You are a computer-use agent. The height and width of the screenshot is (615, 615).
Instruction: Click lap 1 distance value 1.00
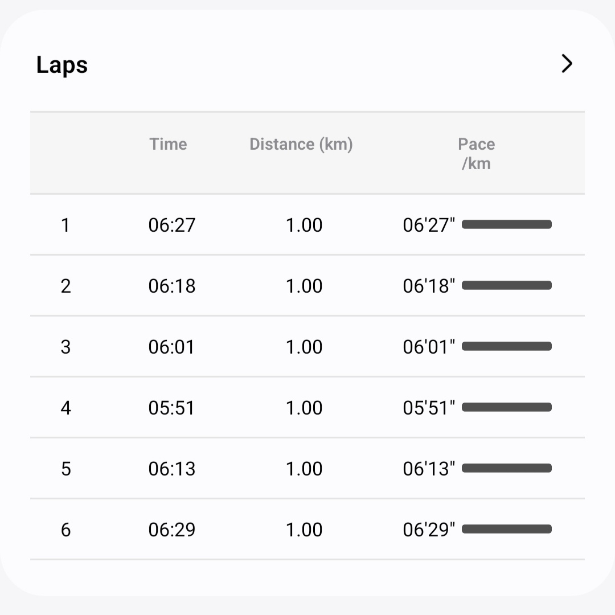coord(304,225)
